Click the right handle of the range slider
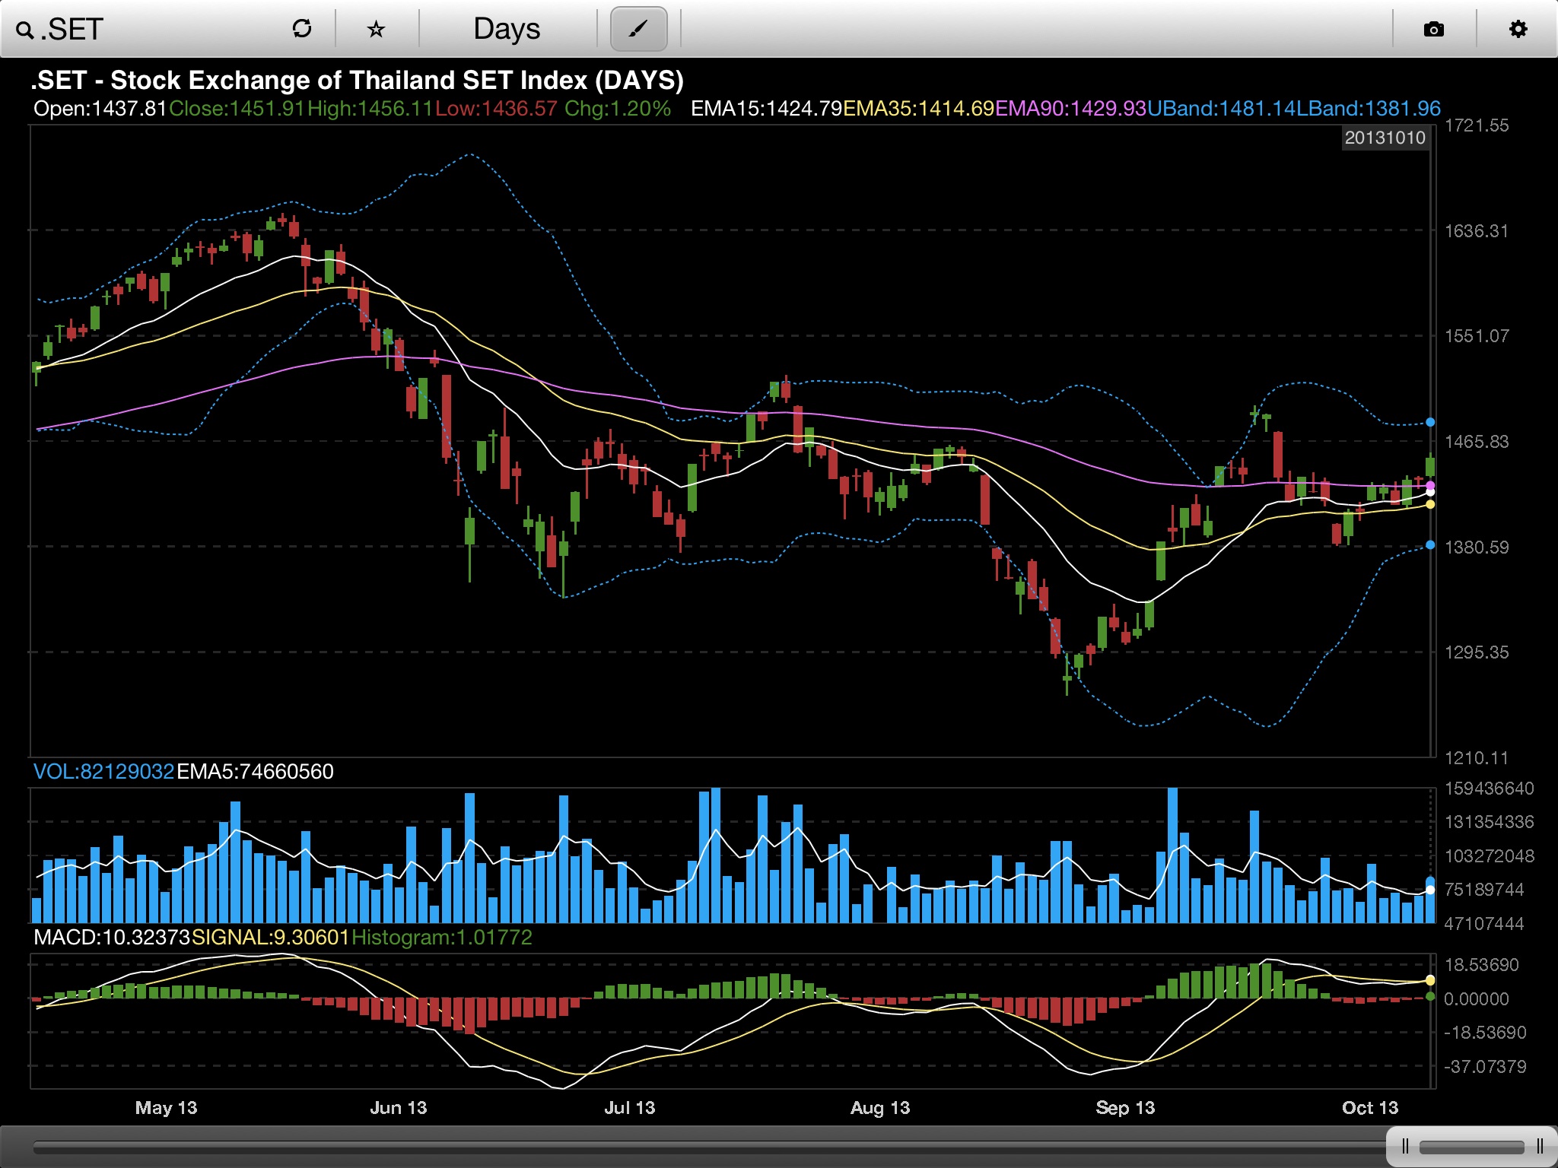The height and width of the screenshot is (1168, 1558). 1540,1146
